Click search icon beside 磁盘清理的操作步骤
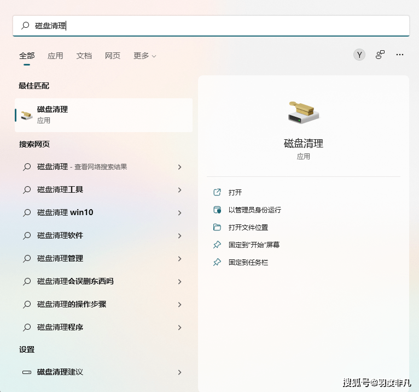 coord(27,305)
